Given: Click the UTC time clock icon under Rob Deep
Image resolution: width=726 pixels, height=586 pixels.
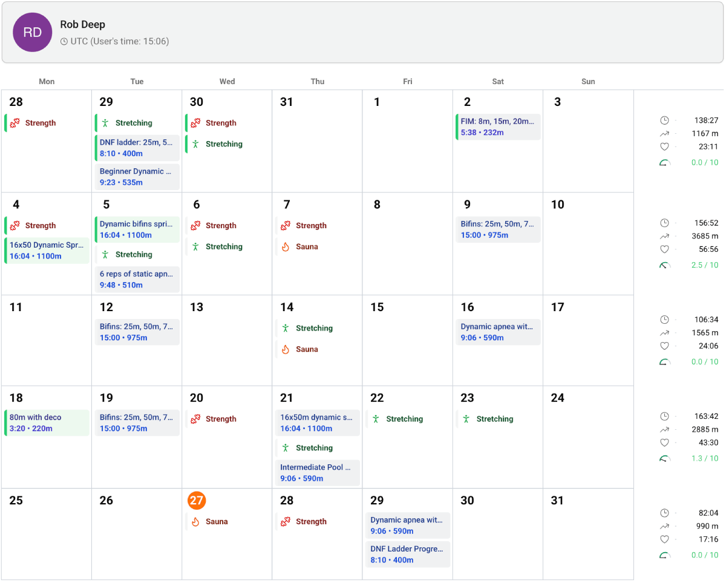Looking at the screenshot, I should tap(63, 41).
